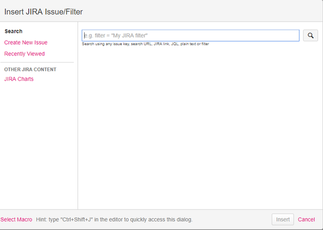Show Recently Viewed issues
The height and width of the screenshot is (230, 323).
pos(24,54)
